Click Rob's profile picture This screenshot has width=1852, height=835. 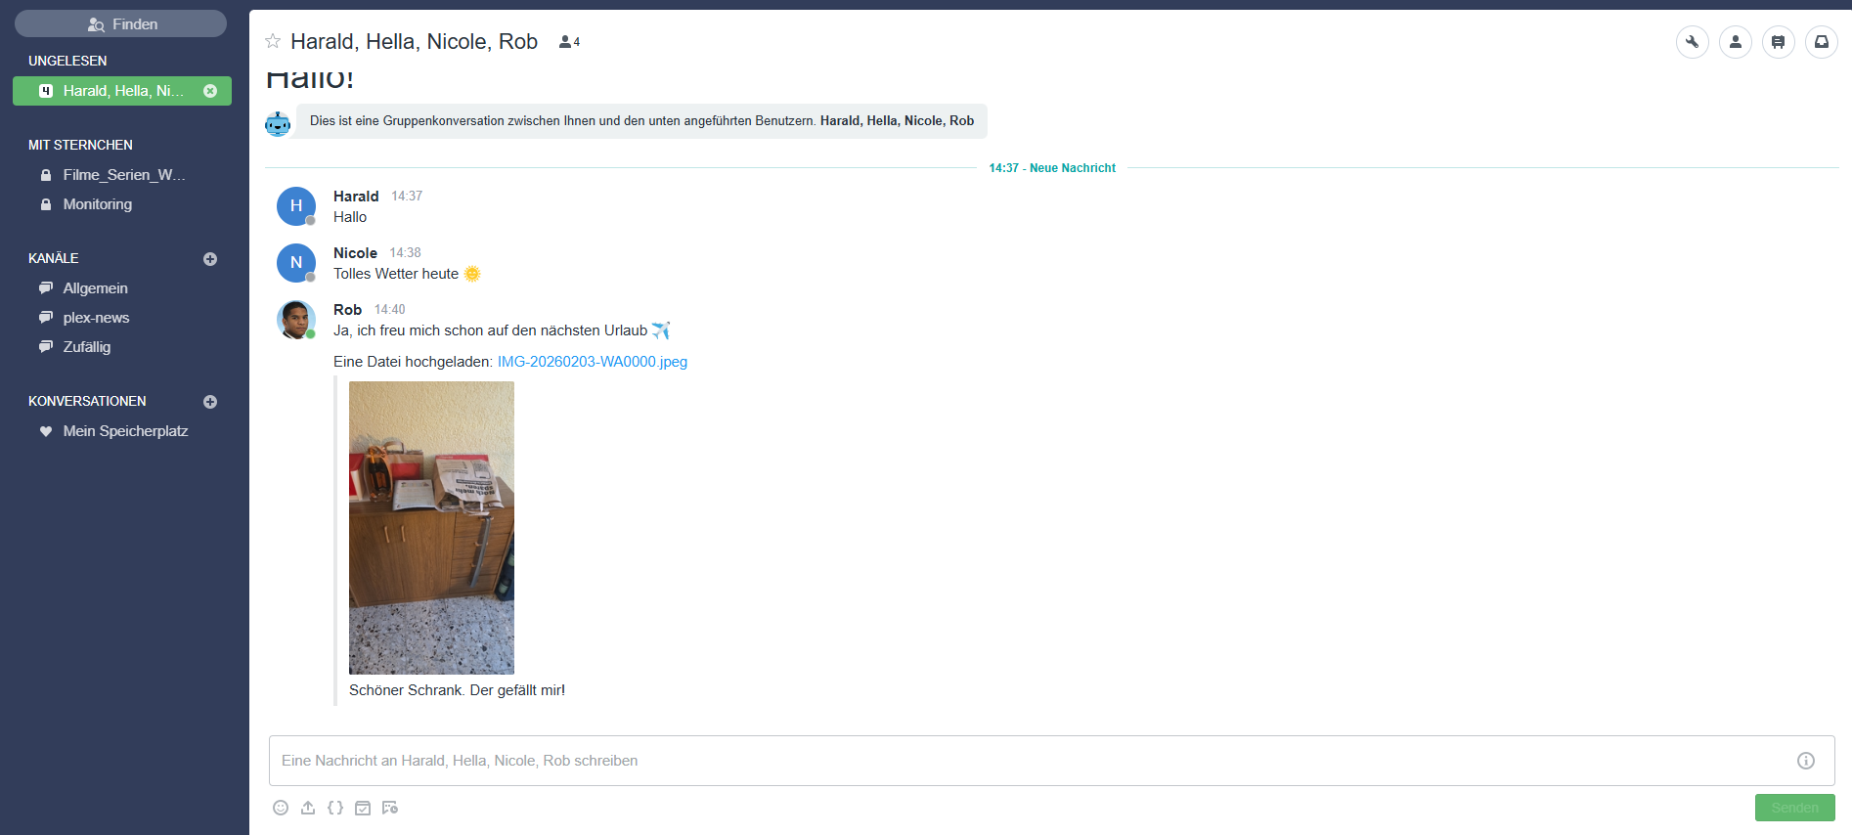point(296,320)
